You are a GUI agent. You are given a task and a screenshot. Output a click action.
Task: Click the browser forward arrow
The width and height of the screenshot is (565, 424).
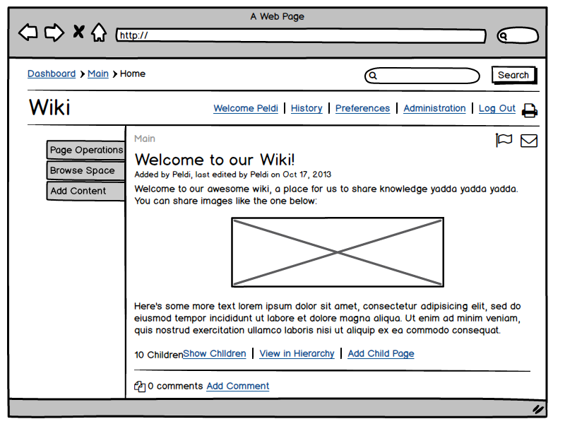[54, 33]
